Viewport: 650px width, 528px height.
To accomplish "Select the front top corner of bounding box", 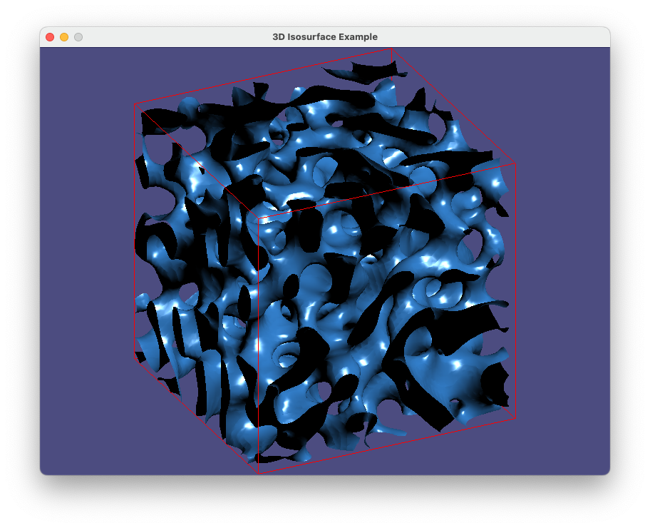I will pos(257,218).
